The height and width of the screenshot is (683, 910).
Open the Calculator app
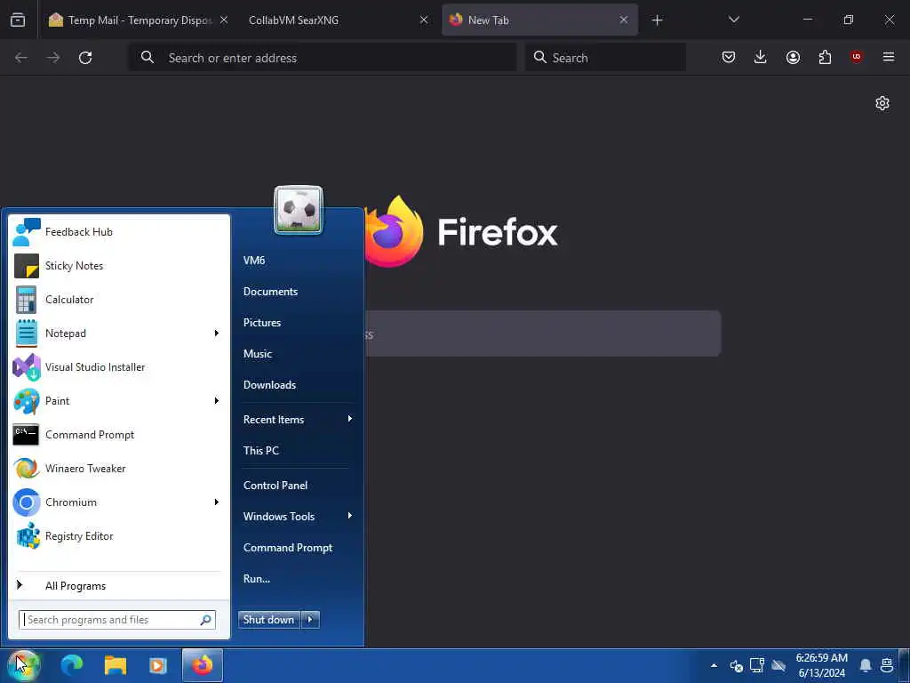(119, 300)
